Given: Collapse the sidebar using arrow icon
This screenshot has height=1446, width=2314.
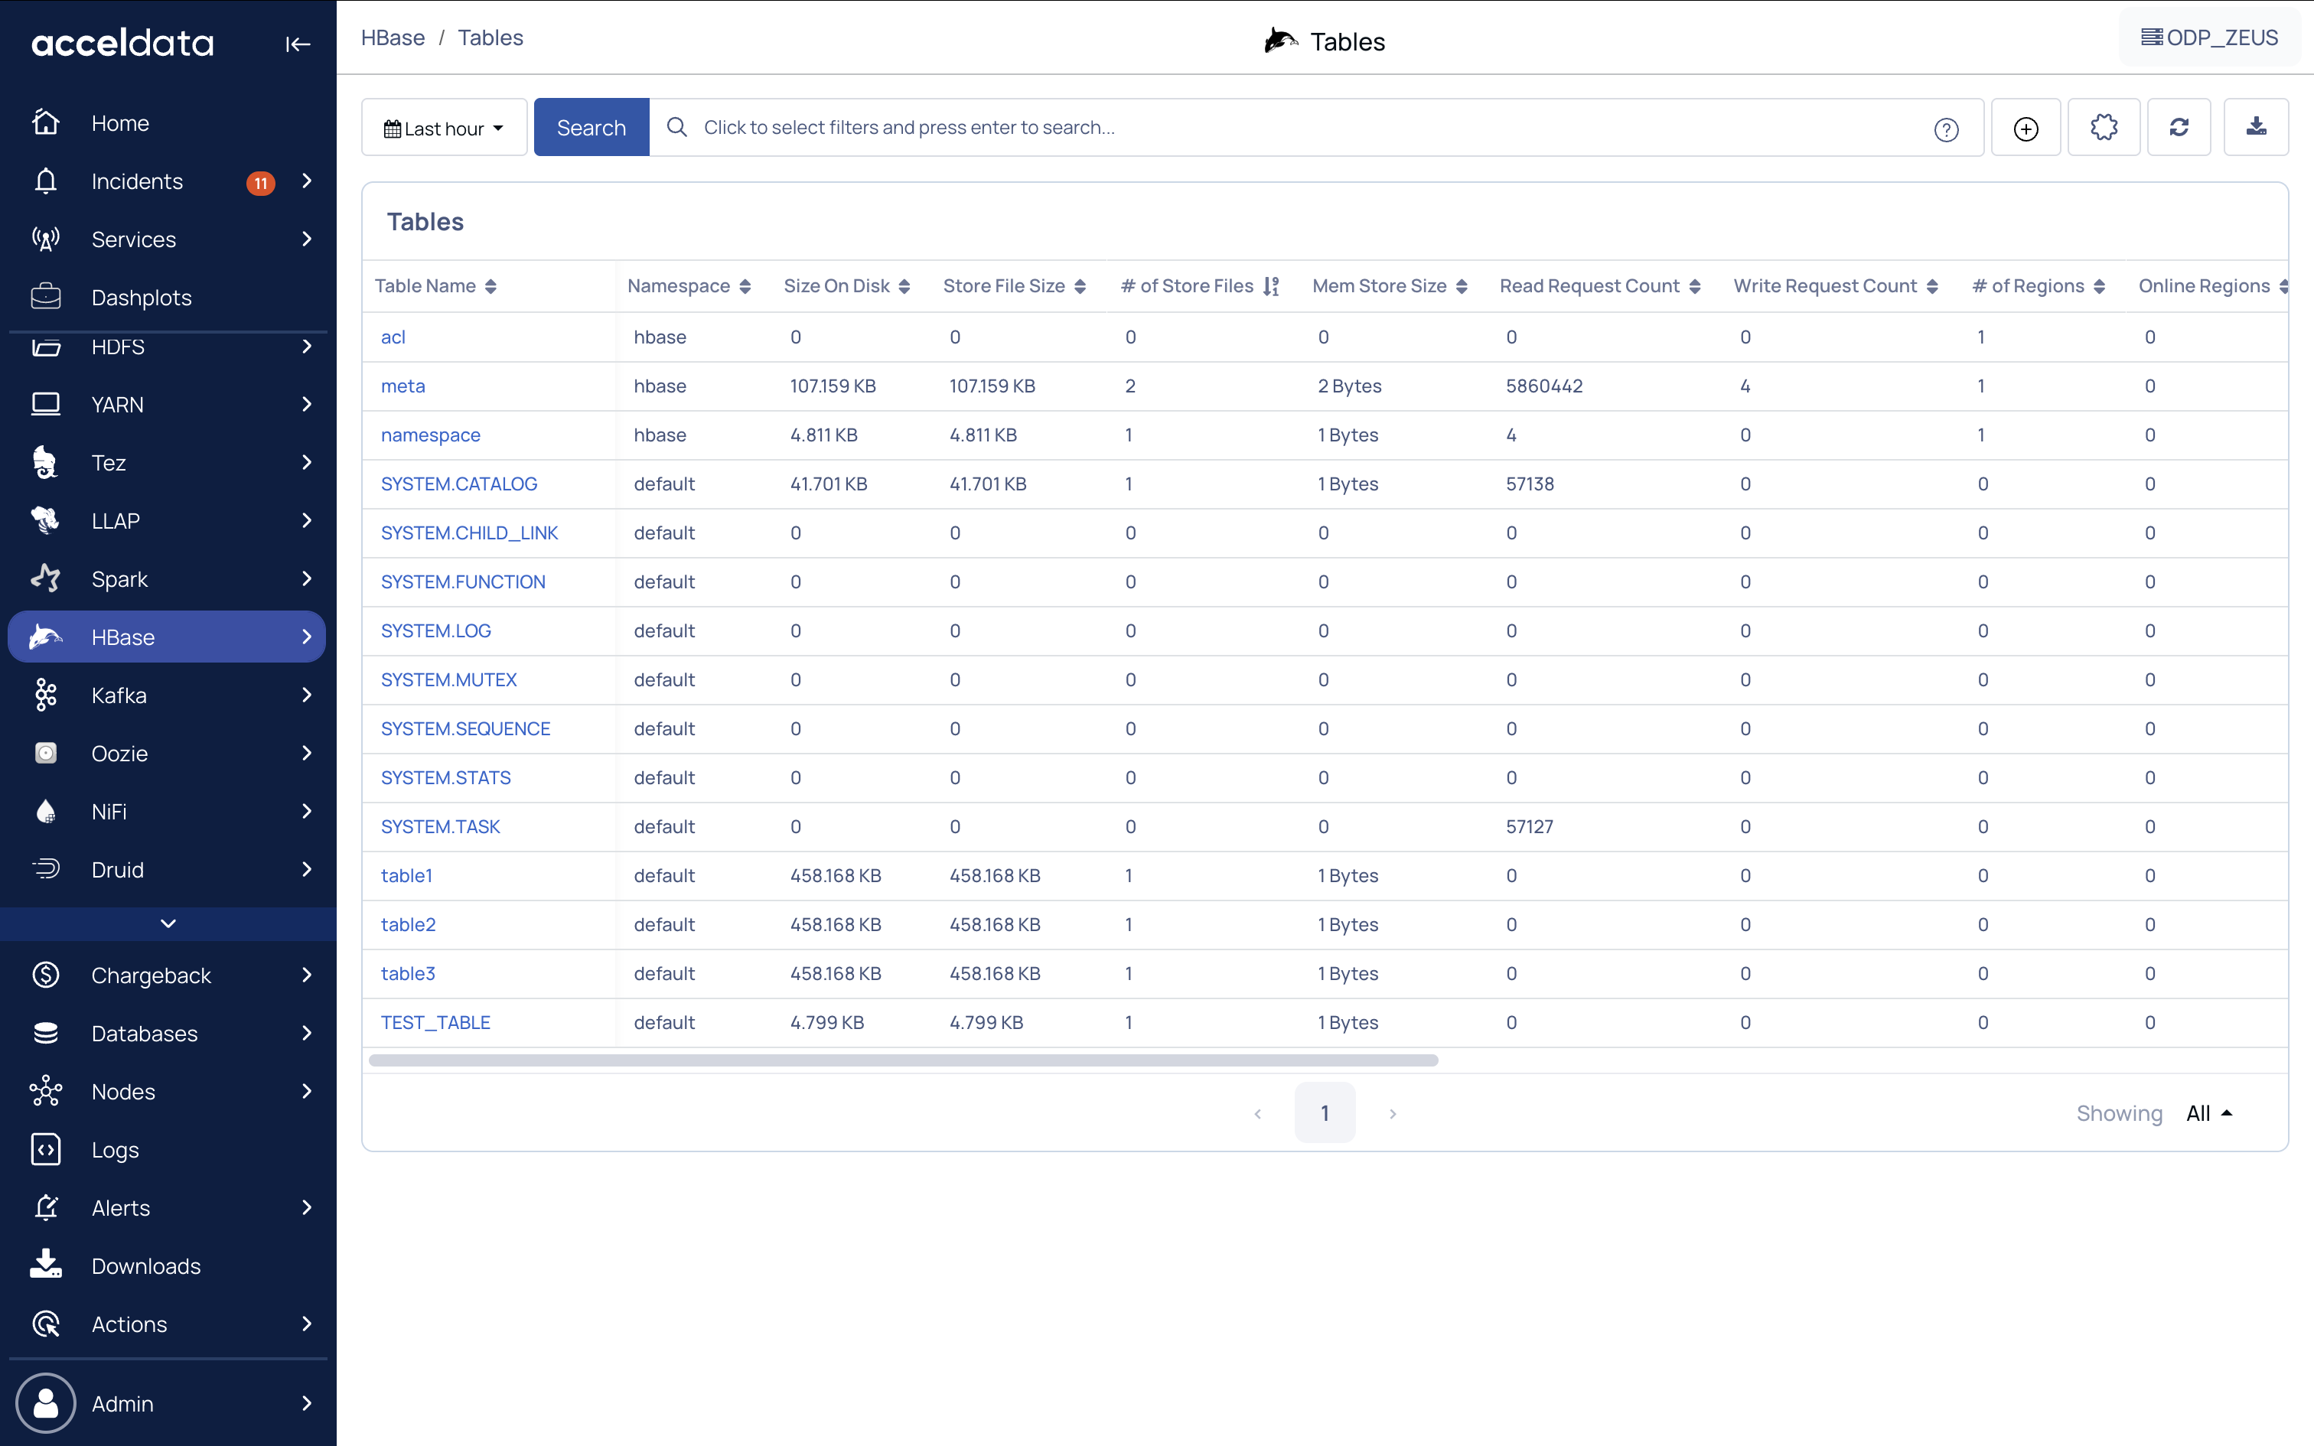Looking at the screenshot, I should pos(298,44).
